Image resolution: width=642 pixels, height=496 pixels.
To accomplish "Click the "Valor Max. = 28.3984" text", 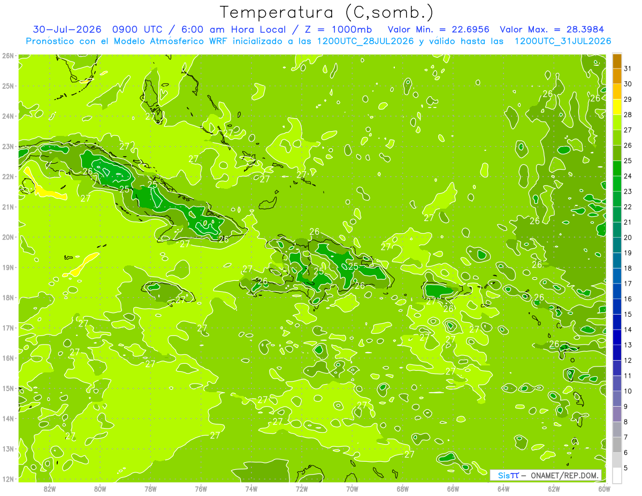I will pos(552,29).
